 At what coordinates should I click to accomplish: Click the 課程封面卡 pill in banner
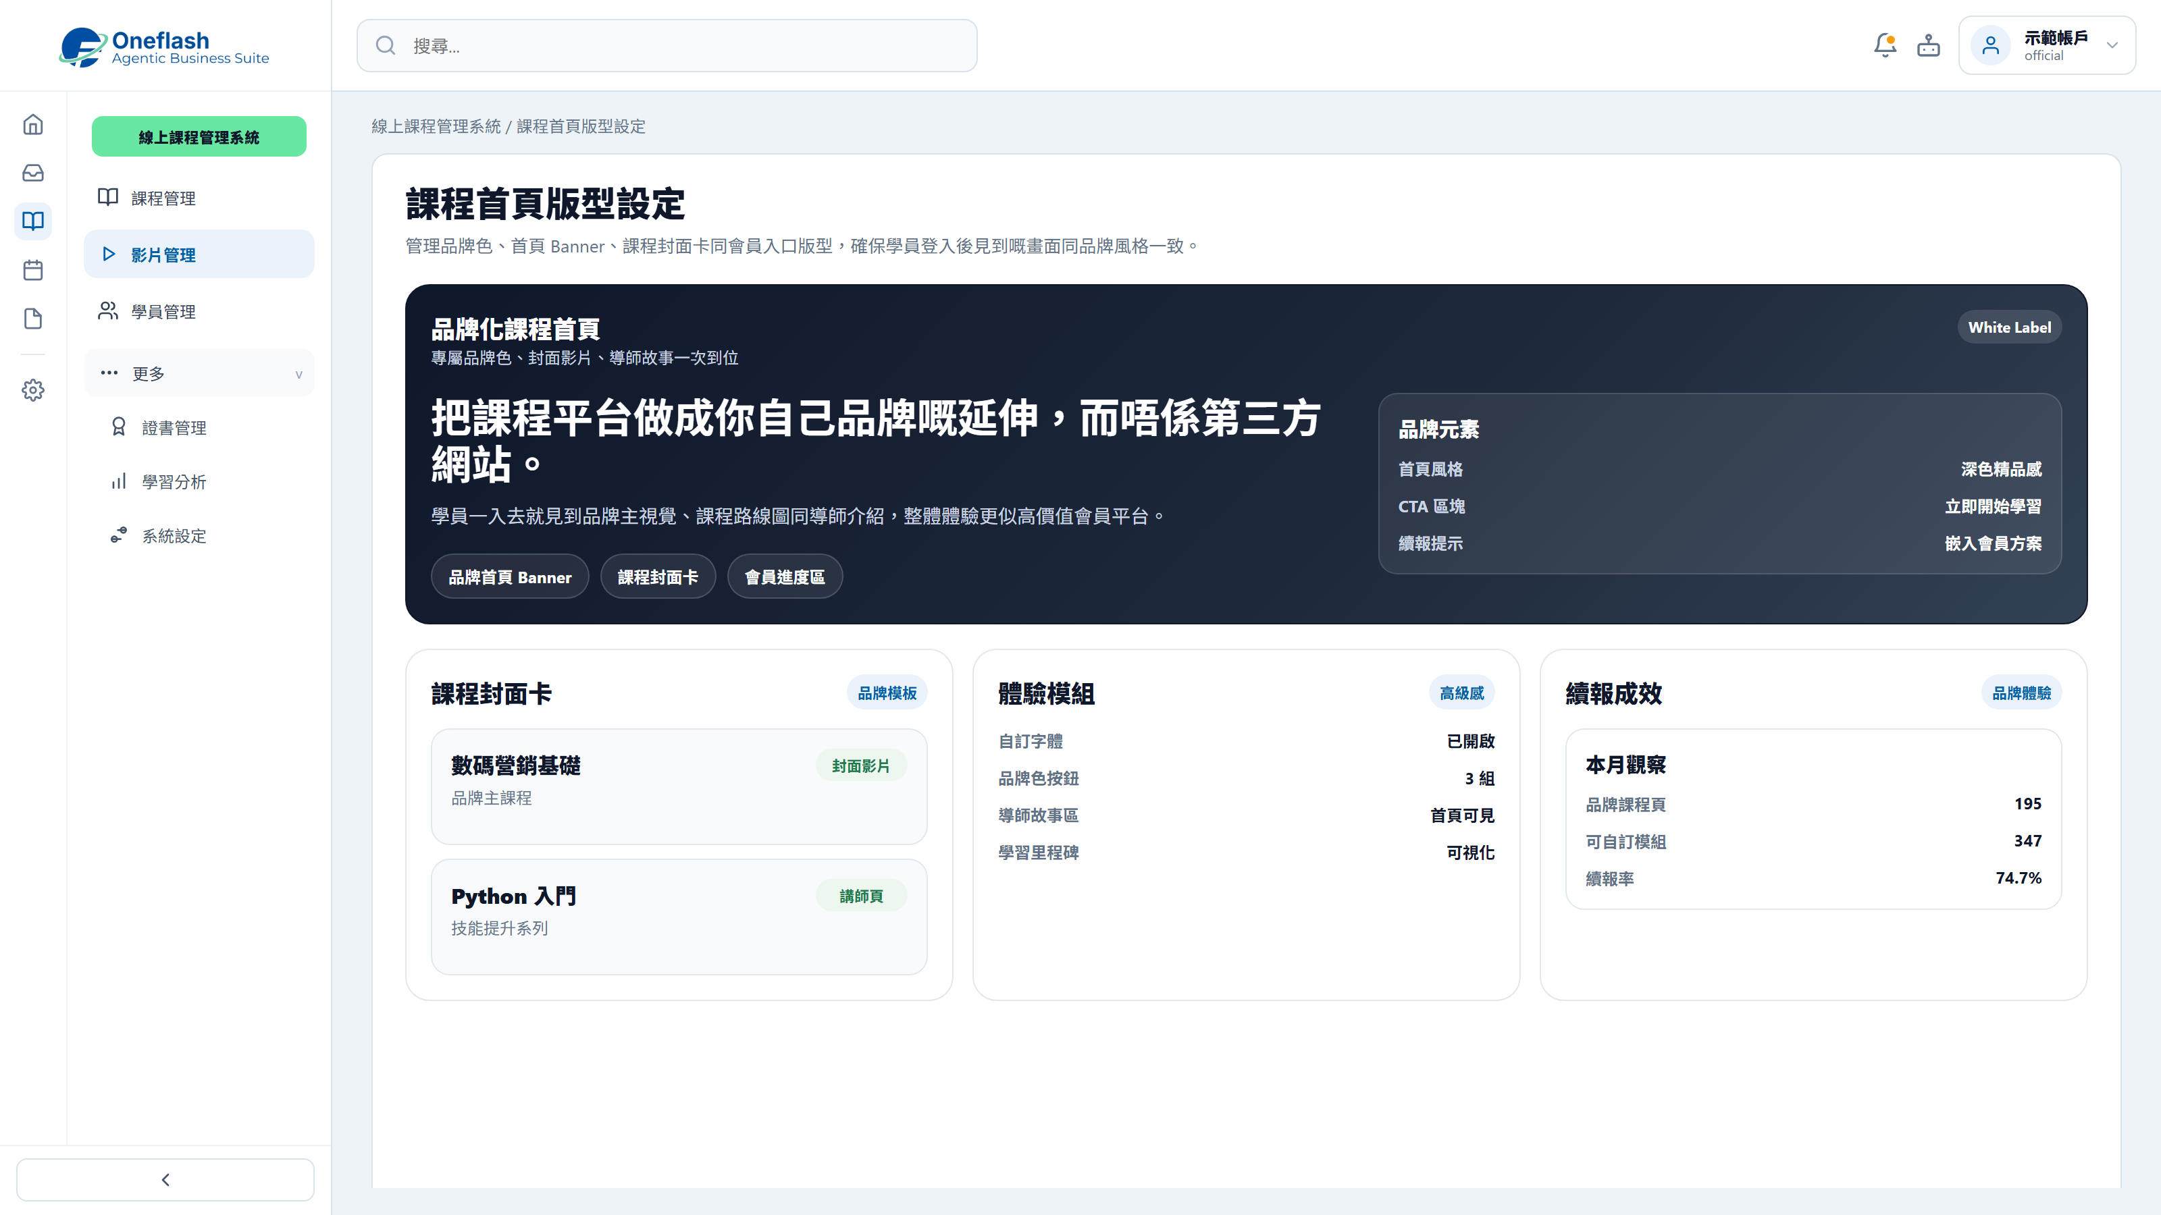point(658,577)
